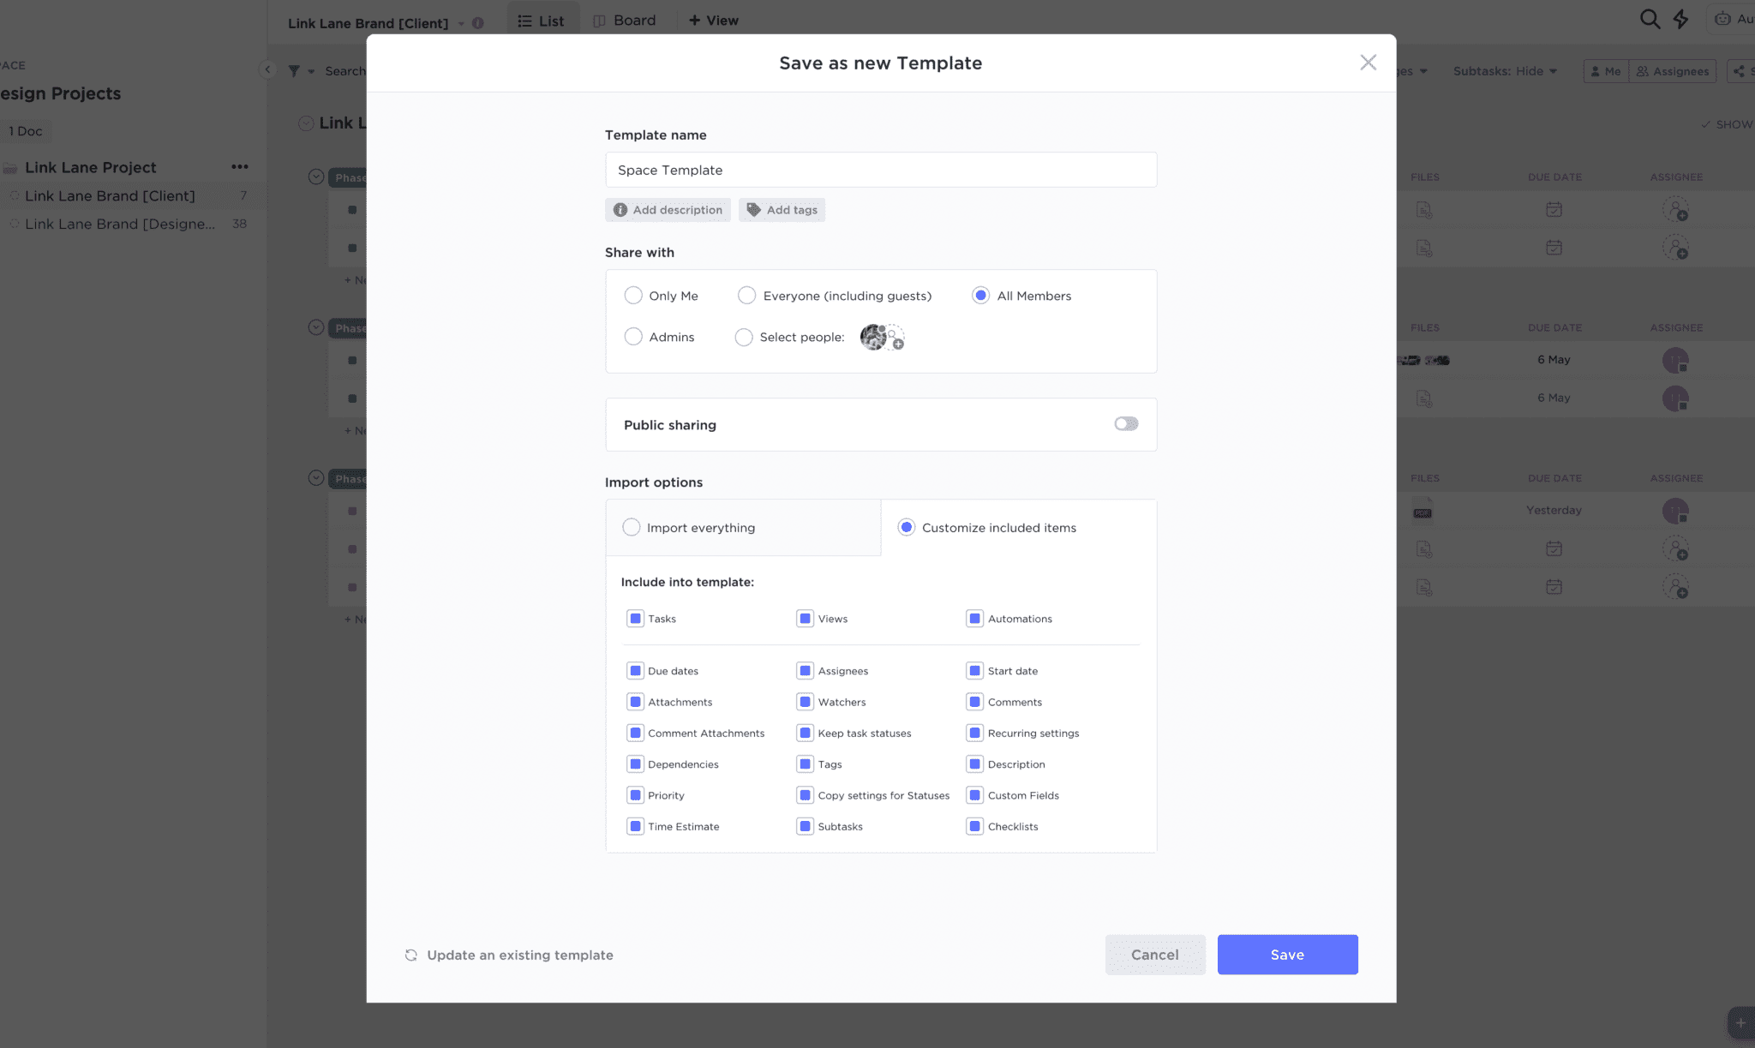
Task: Open the Automations lightning bolt icon
Action: [1680, 18]
